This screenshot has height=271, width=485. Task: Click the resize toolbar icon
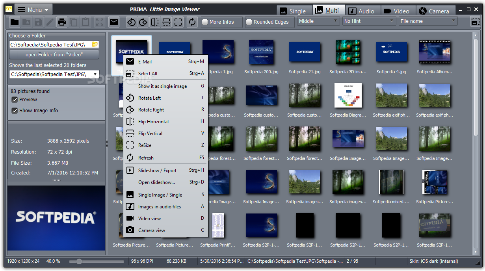pyautogui.click(x=178, y=22)
